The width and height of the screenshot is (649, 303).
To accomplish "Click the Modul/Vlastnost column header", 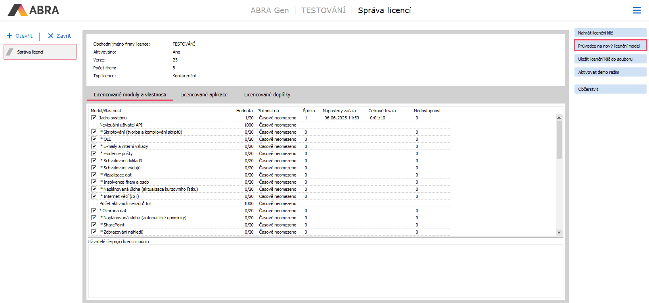I will click(106, 111).
